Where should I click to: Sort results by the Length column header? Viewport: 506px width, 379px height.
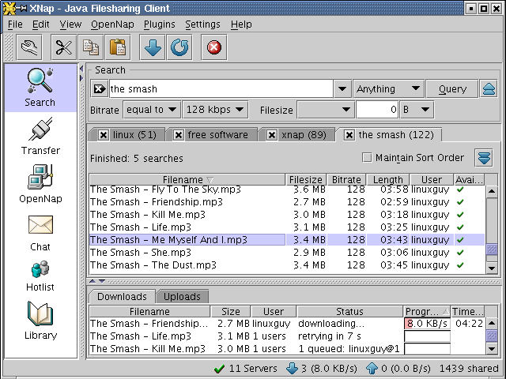388,179
